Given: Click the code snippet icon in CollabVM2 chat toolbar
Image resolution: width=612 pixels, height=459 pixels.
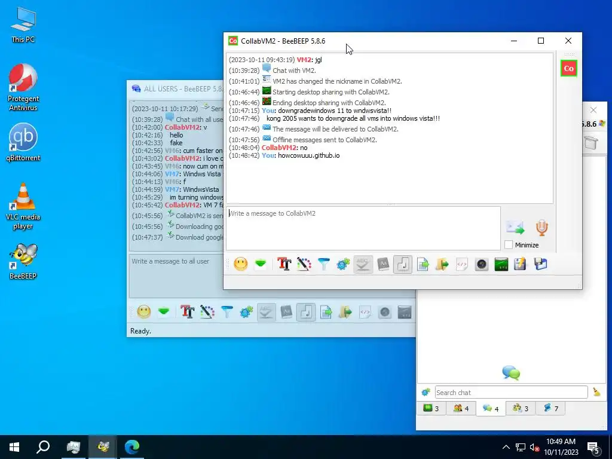Looking at the screenshot, I should [x=462, y=264].
